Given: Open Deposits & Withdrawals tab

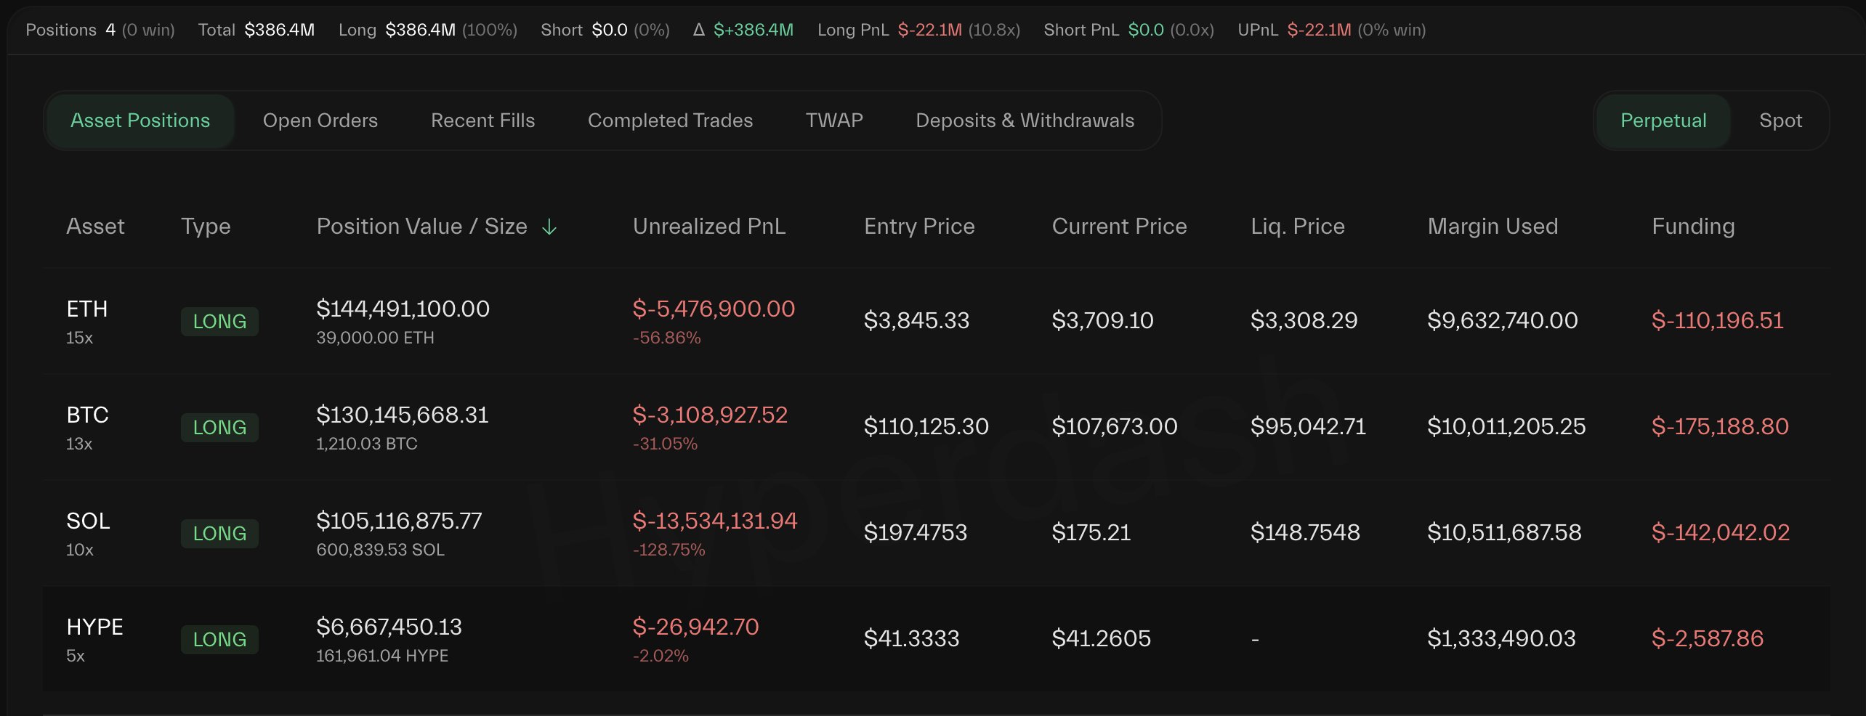Looking at the screenshot, I should pos(1025,121).
